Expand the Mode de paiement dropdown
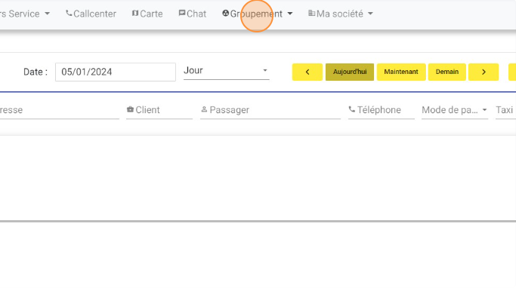Screen dimensions: 516x289 point(455,110)
